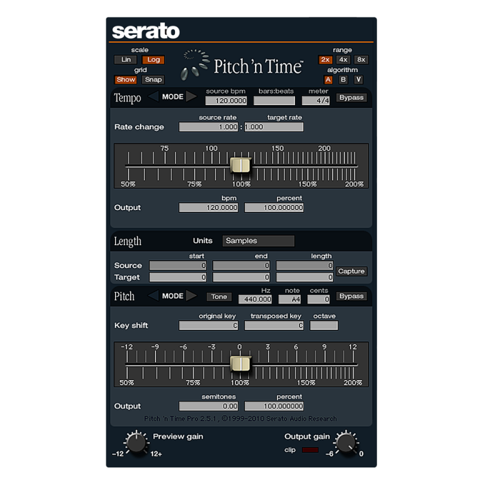Click the Target end field
Screen dimensions: 480x480
pos(241,277)
